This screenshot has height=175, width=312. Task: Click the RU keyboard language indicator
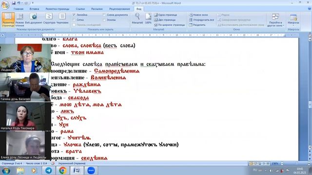[255, 170]
